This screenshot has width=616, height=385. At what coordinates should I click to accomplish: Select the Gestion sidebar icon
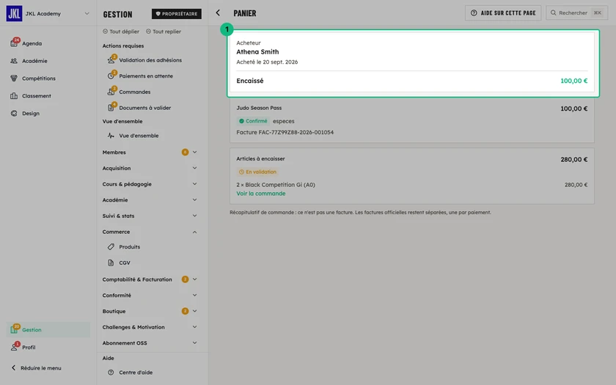pyautogui.click(x=14, y=329)
